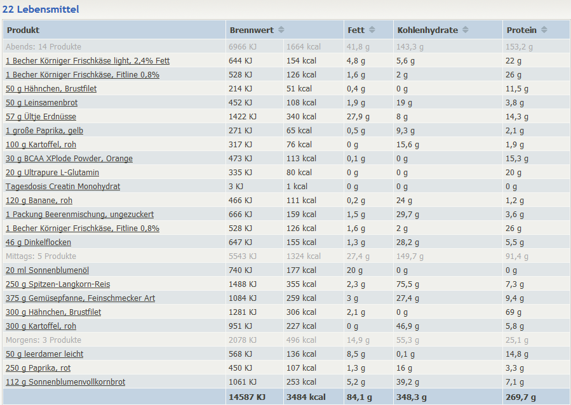This screenshot has width=571, height=405.
Task: Click 1 Packung Beerenmischung, ungezuckert
Action: tap(79, 215)
